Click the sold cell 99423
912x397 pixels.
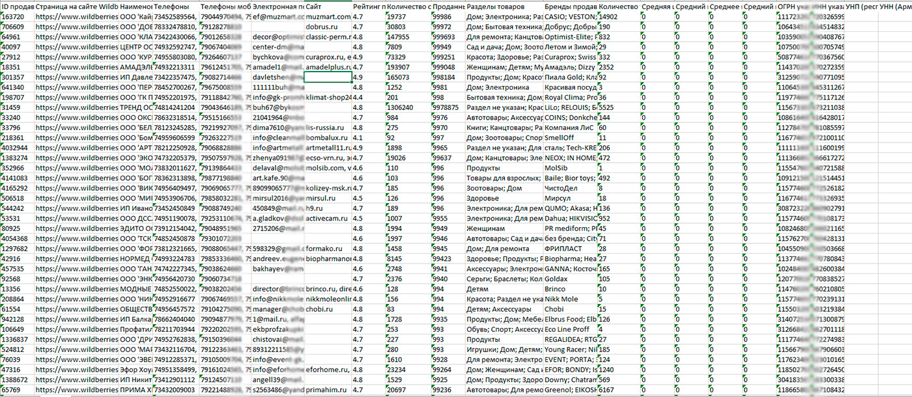click(x=448, y=259)
